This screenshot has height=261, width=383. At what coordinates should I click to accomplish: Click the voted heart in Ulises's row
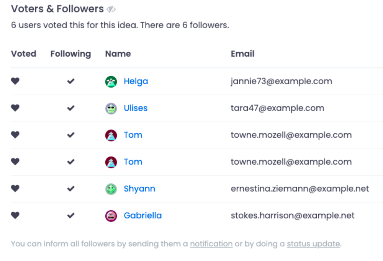15,108
